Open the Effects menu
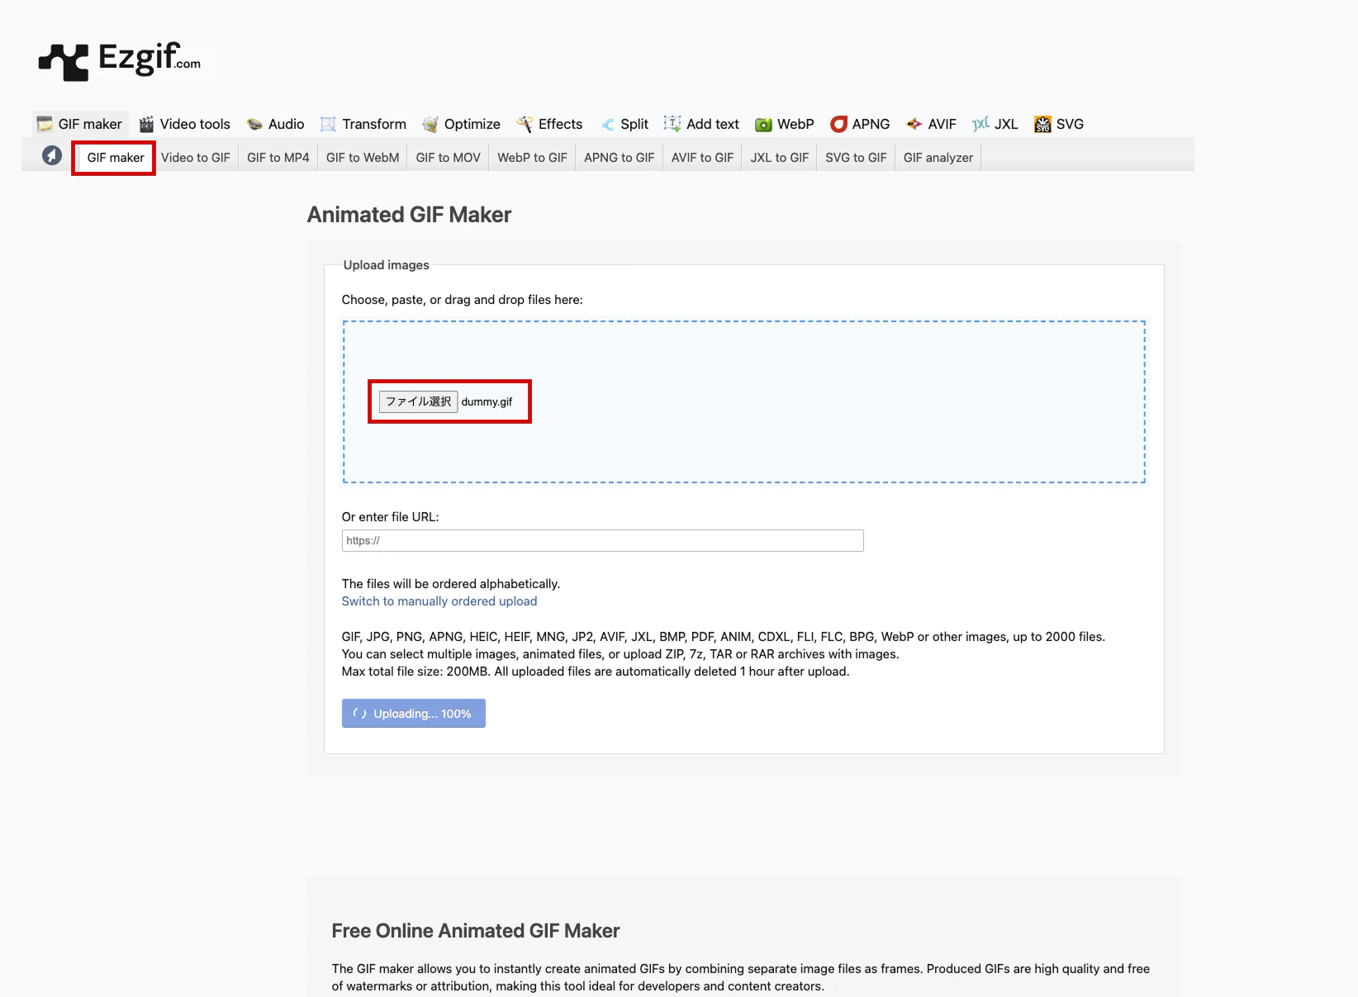Image resolution: width=1358 pixels, height=997 pixels. click(549, 124)
